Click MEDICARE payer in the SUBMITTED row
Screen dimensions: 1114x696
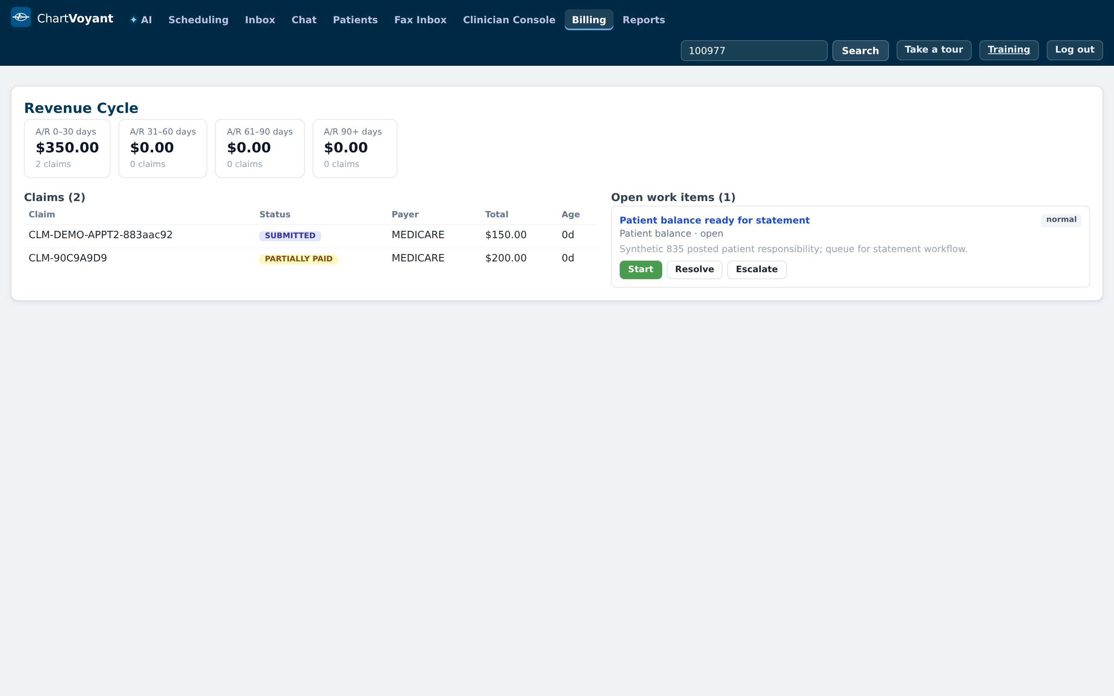(418, 235)
